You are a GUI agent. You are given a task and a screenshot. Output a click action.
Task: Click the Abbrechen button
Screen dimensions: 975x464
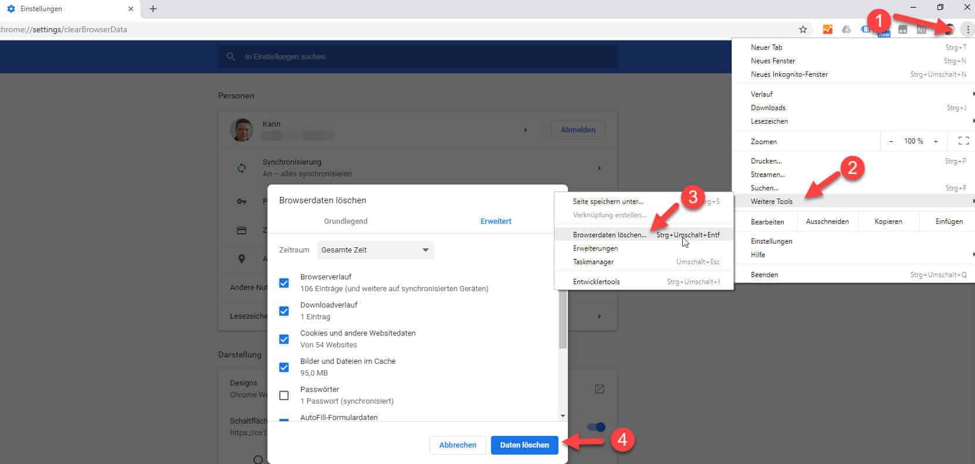tap(458, 445)
